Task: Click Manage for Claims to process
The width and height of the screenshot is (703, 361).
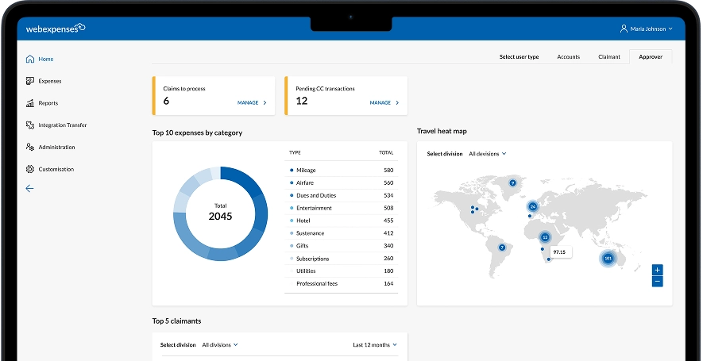Action: click(252, 103)
